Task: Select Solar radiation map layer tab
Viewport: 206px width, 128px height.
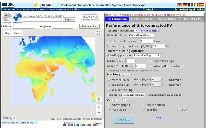Action: click(x=10, y=123)
